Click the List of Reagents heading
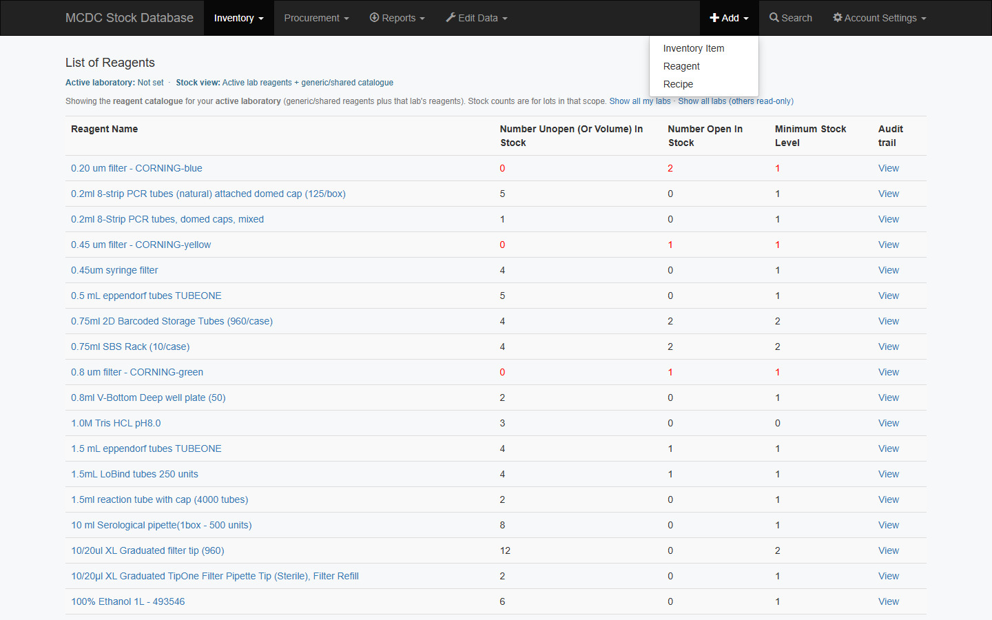Viewport: 992px width, 620px height. point(110,63)
